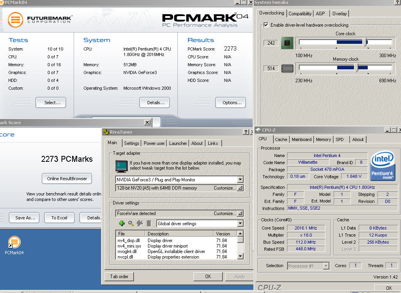The width and height of the screenshot is (401, 293).
Task: Click the Intel Pentium 4 logo in CPU-Z
Action: point(382,165)
